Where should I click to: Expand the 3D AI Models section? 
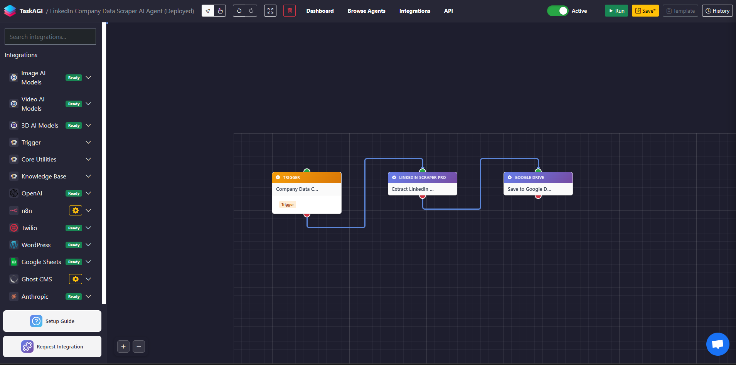[88, 125]
